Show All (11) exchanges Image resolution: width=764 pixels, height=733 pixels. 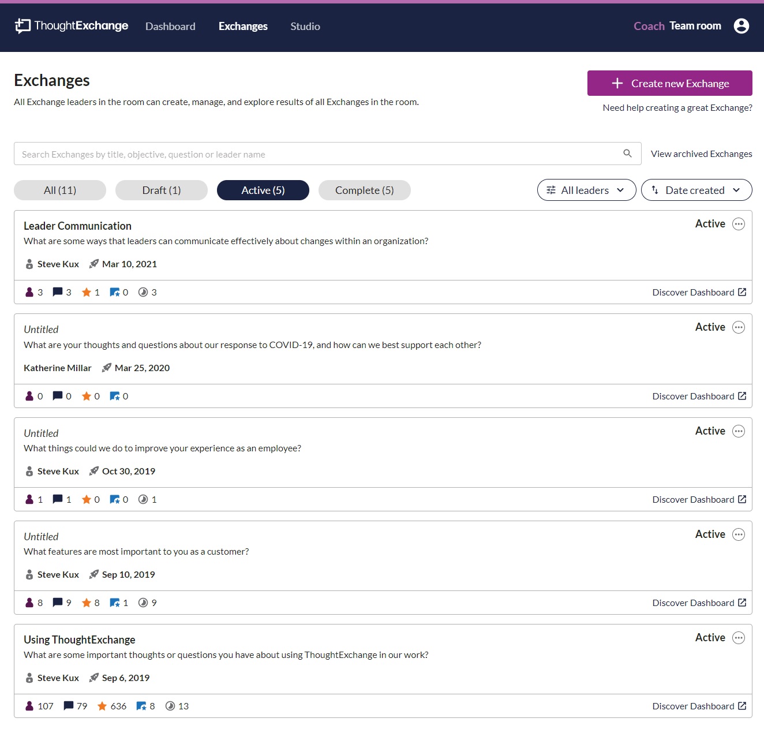point(60,190)
